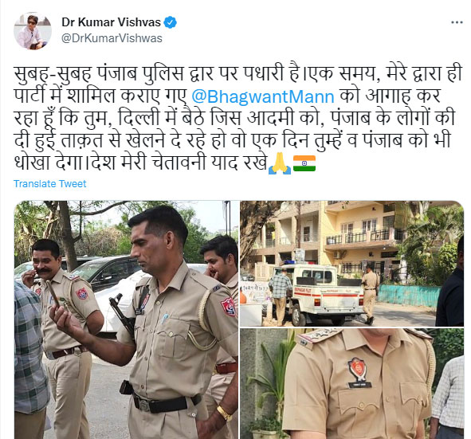Click the Translate Tweet link
The width and height of the screenshot is (471, 439).
click(x=50, y=184)
